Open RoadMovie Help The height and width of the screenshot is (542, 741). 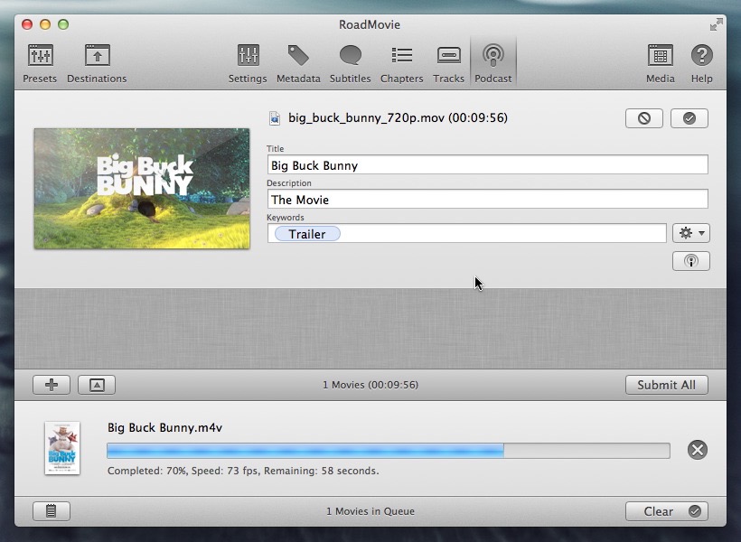[702, 63]
